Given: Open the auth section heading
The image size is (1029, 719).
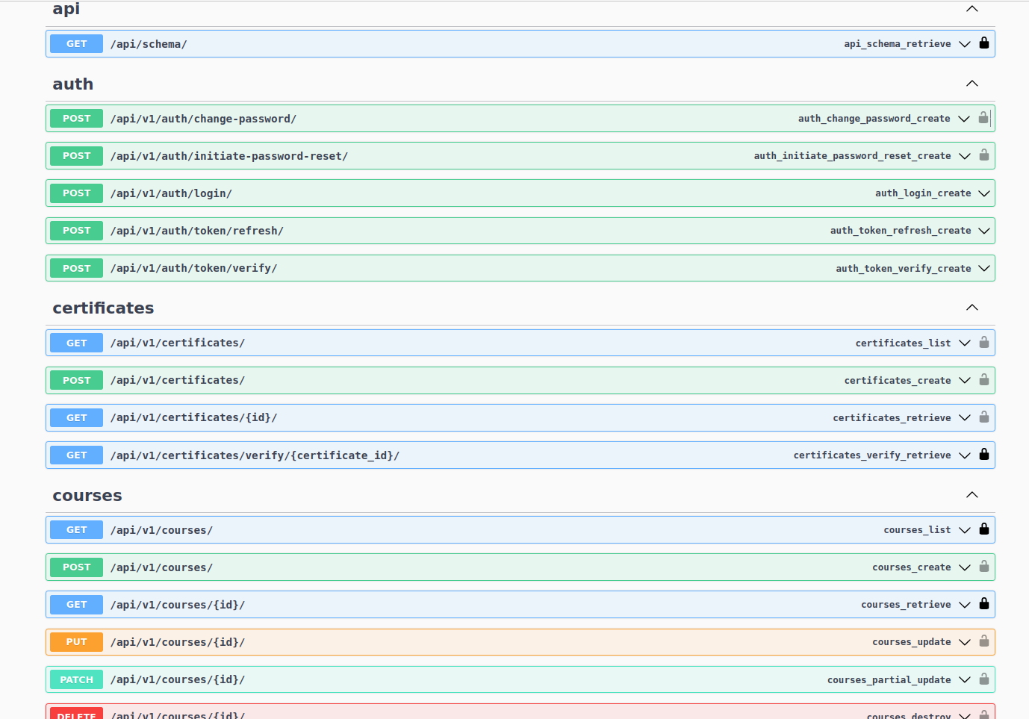Looking at the screenshot, I should point(72,84).
